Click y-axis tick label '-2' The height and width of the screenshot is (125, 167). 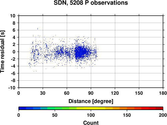[x=13, y=59]
